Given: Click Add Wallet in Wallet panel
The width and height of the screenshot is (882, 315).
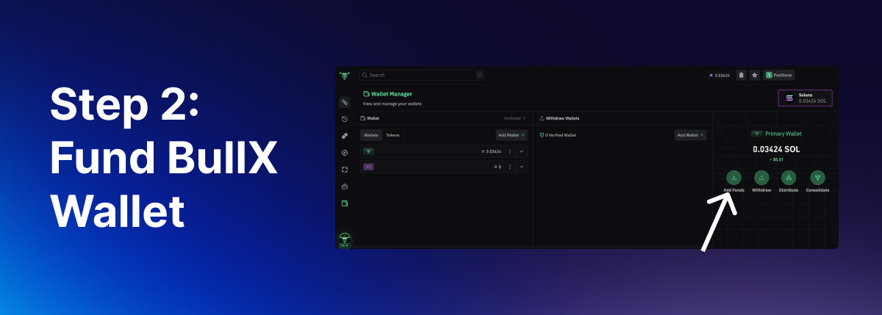Looking at the screenshot, I should click(x=512, y=135).
